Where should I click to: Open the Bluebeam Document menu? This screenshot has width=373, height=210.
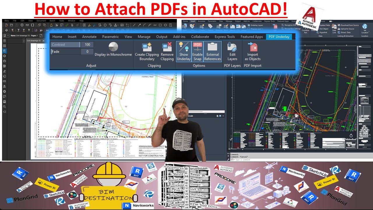(x=41, y=21)
